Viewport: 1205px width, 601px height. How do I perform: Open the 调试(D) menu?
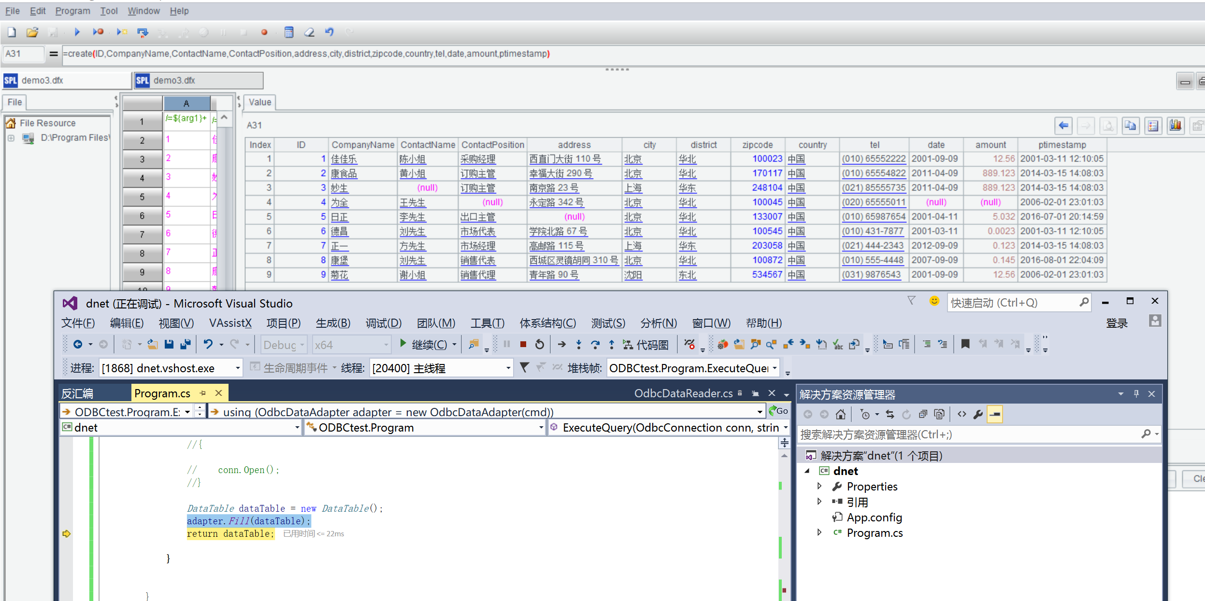pos(383,323)
